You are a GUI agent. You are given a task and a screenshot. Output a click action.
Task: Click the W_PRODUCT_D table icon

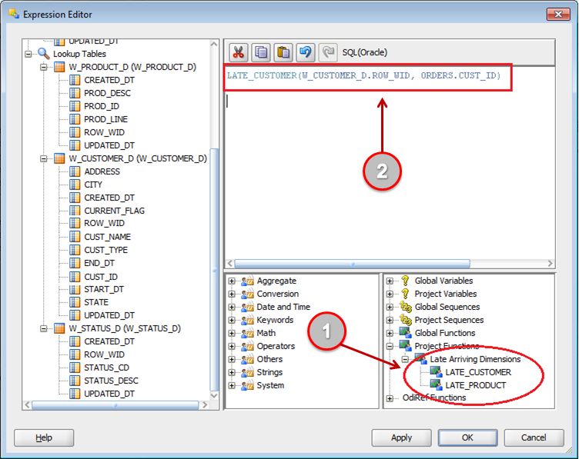pyautogui.click(x=59, y=67)
